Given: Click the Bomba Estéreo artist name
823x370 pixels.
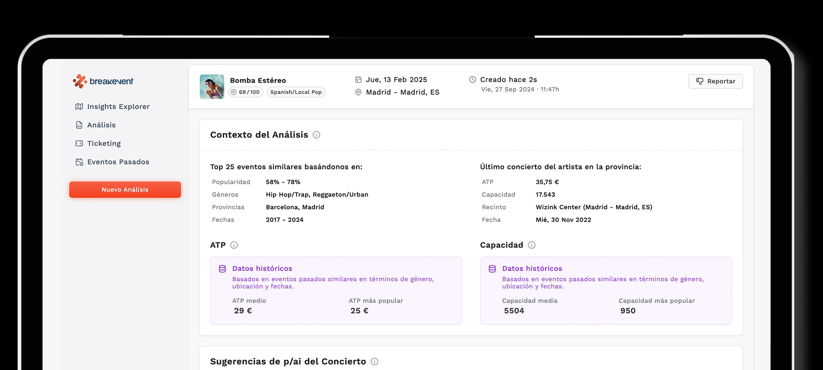Looking at the screenshot, I should (258, 81).
